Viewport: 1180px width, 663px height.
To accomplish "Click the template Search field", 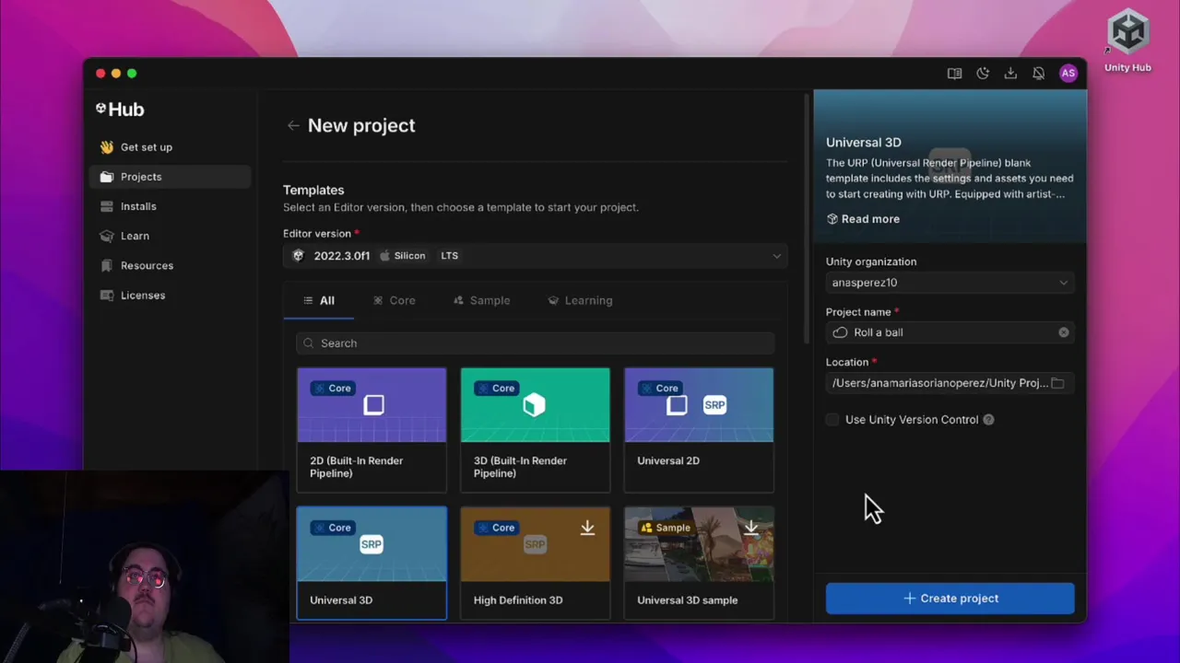I will 535,343.
